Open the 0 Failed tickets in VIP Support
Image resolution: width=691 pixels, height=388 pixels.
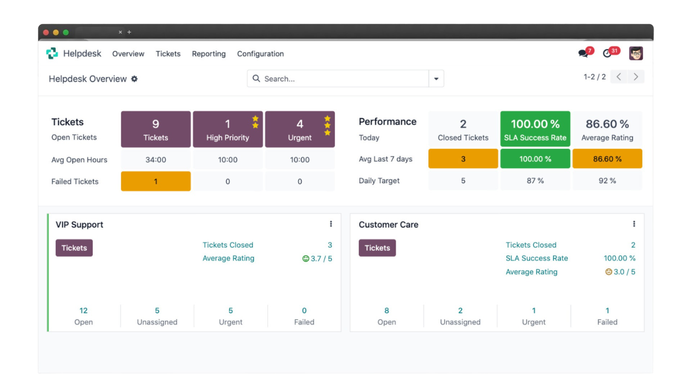pyautogui.click(x=304, y=316)
